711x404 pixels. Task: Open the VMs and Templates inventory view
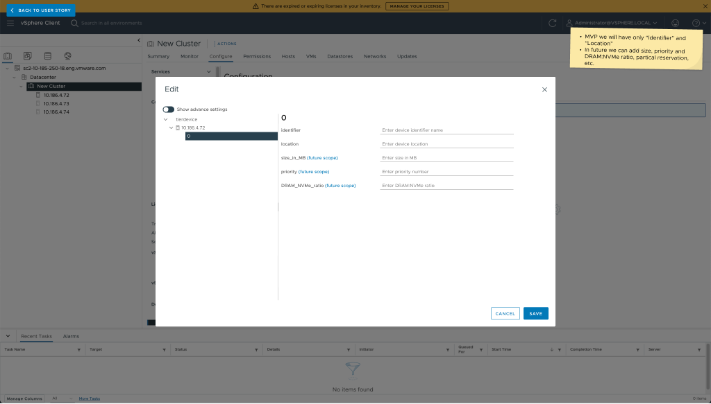28,55
